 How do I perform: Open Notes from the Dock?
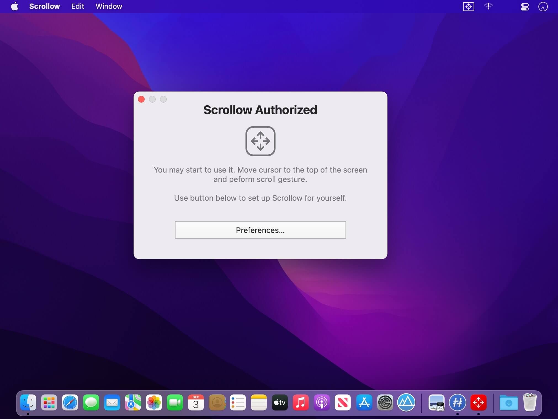click(x=259, y=403)
